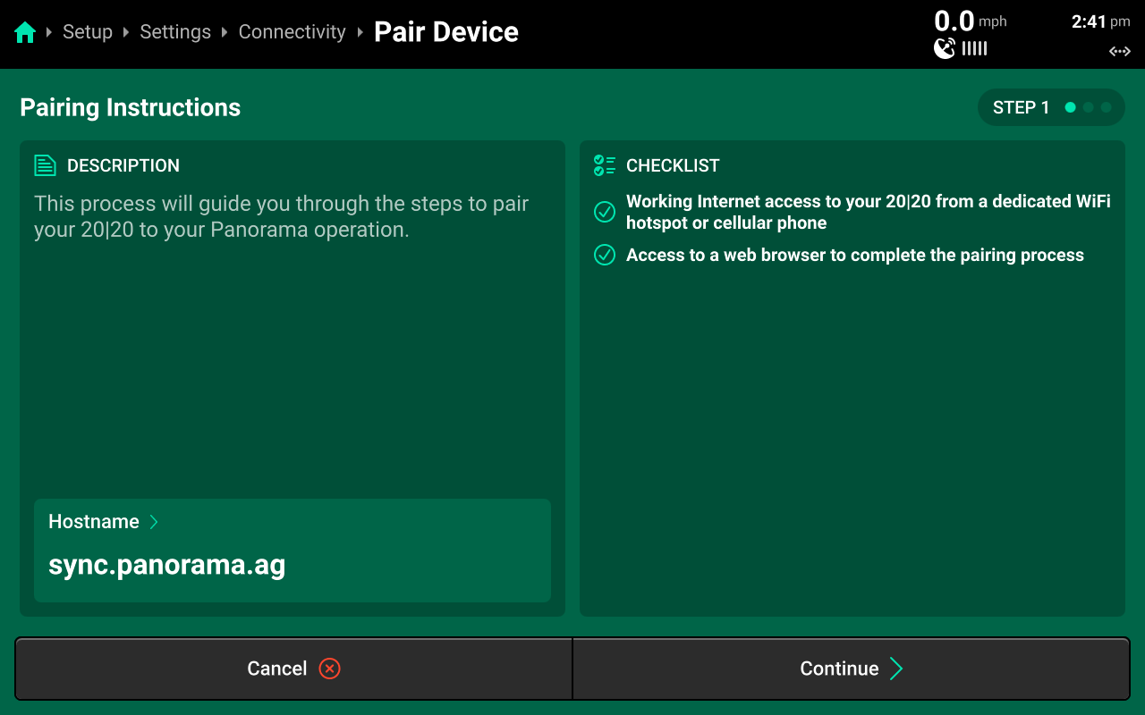1145x715 pixels.
Task: Select the Pairing Instructions heading
Action: 131,107
